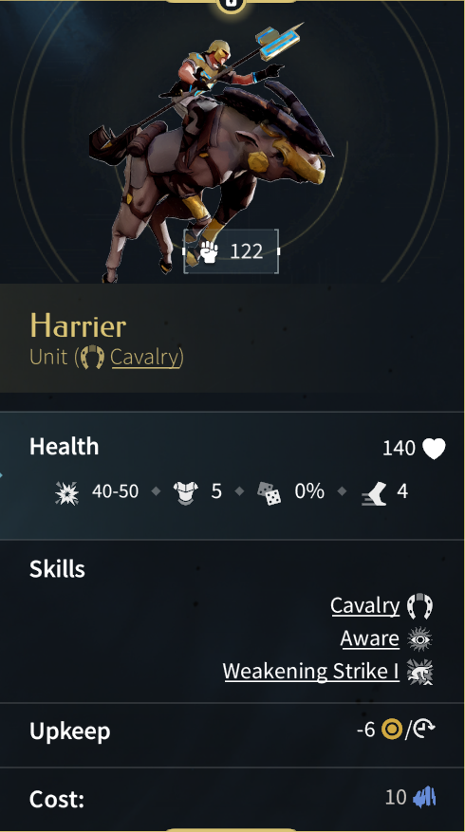Click the winged boot movement icon
Image resolution: width=465 pixels, height=832 pixels.
point(374,493)
